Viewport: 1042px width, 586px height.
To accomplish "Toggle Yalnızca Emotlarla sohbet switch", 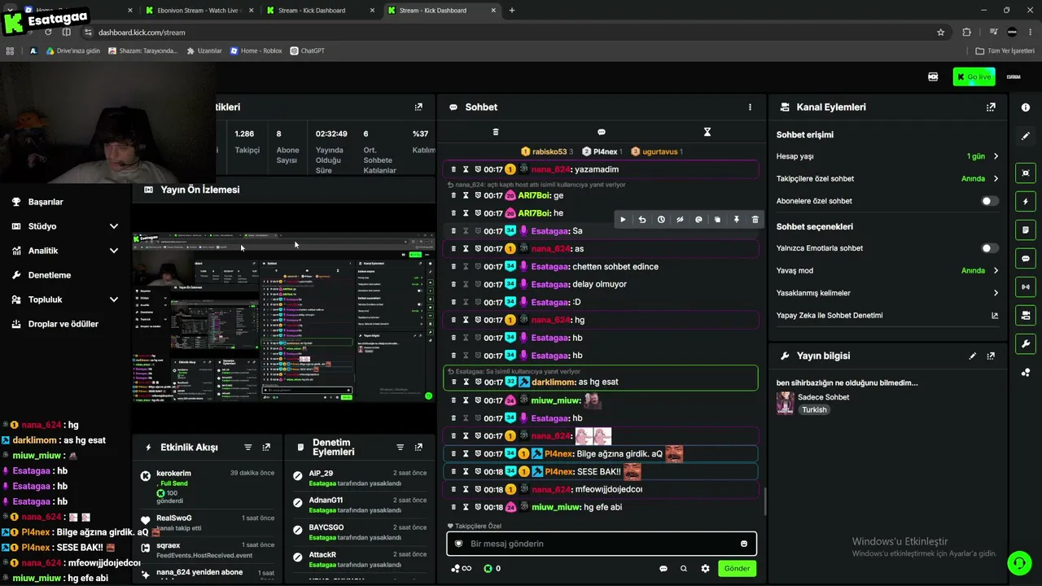I will coord(989,248).
